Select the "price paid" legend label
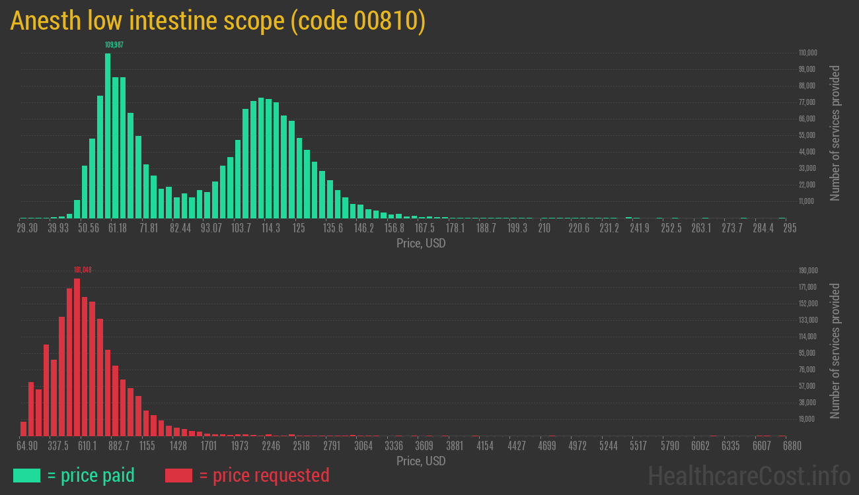 coord(91,475)
